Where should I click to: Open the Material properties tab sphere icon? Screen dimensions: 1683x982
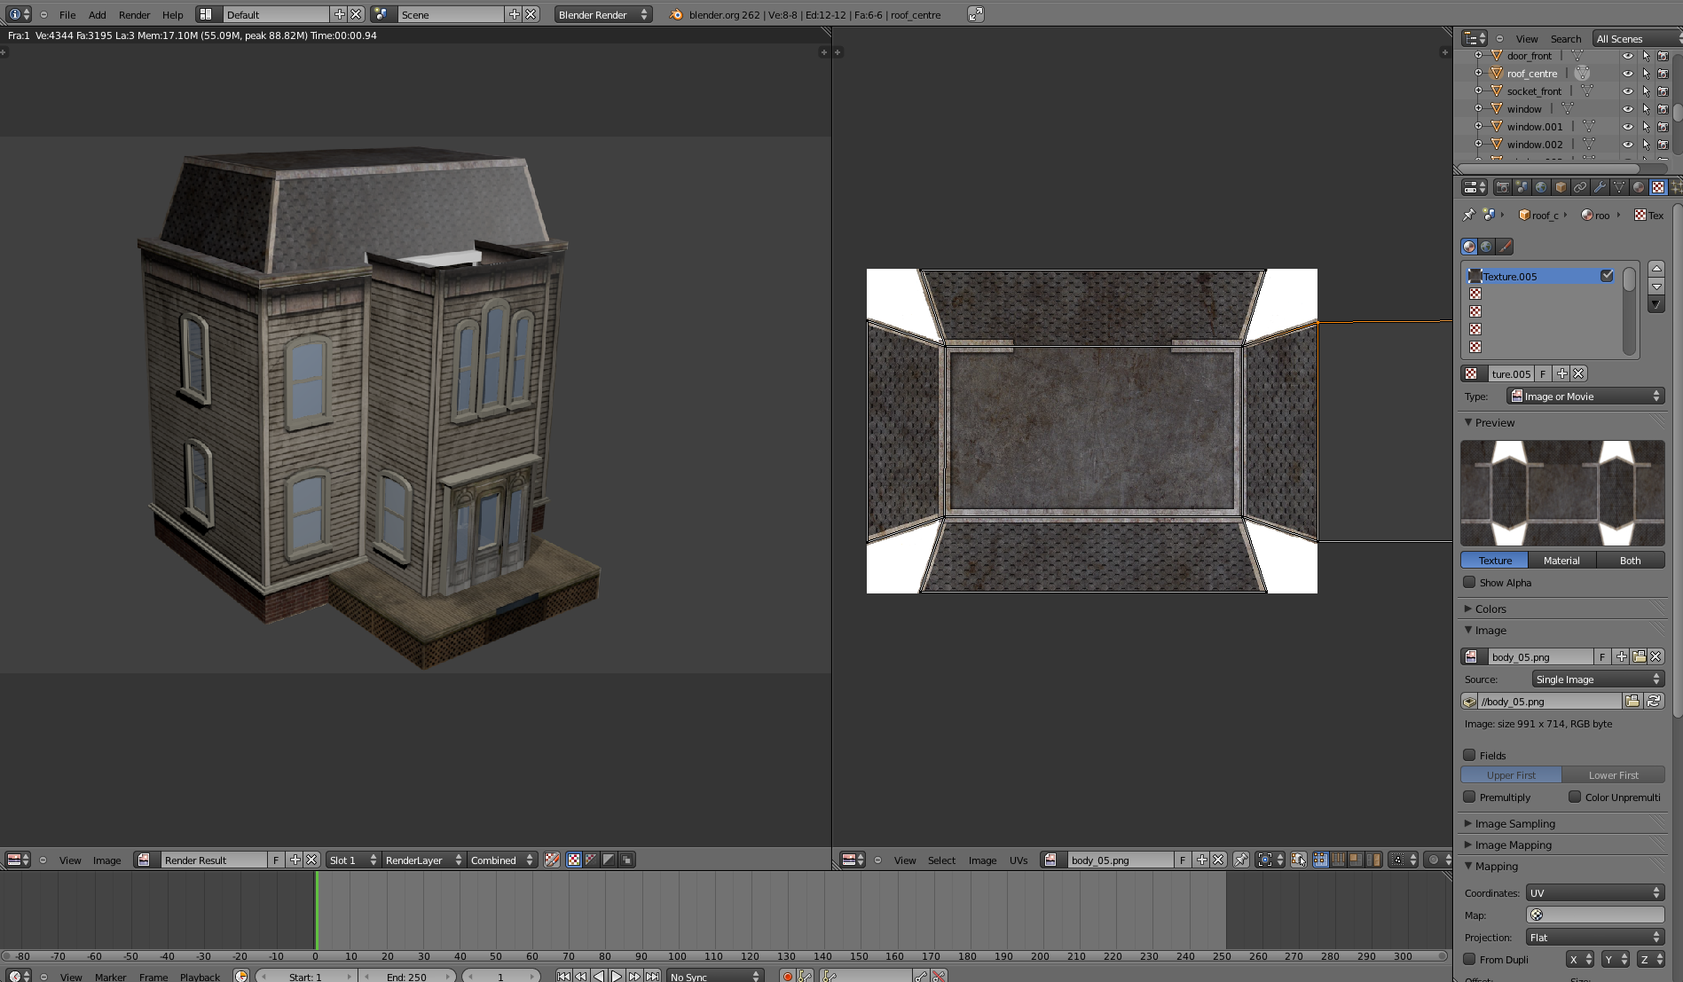(x=1639, y=187)
